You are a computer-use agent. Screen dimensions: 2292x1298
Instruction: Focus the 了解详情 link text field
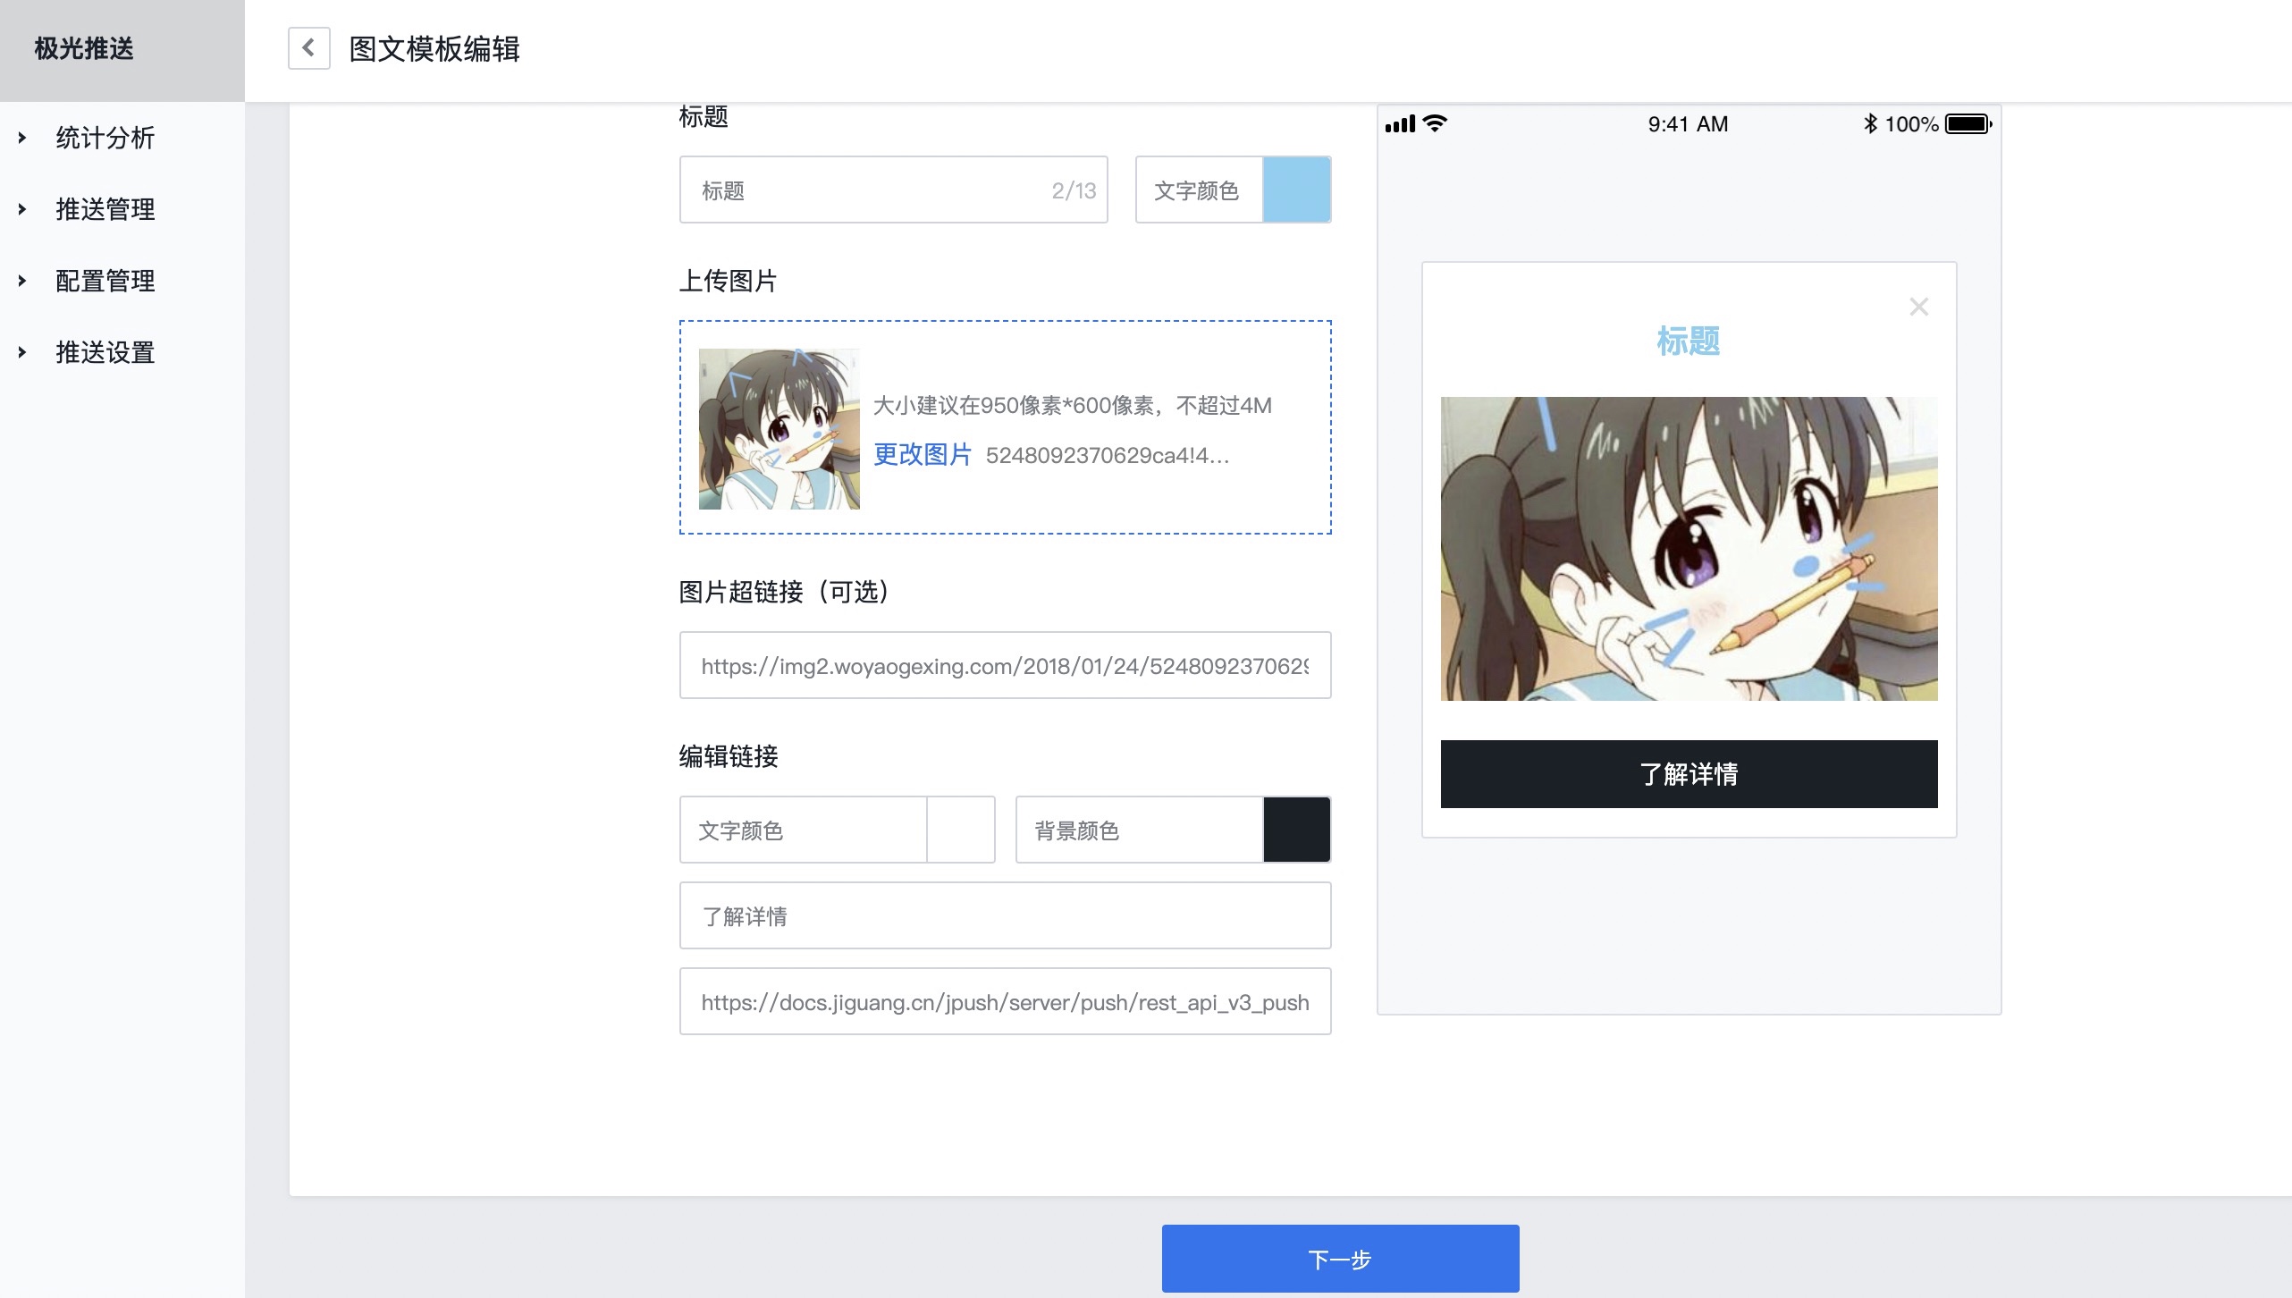click(x=1005, y=915)
